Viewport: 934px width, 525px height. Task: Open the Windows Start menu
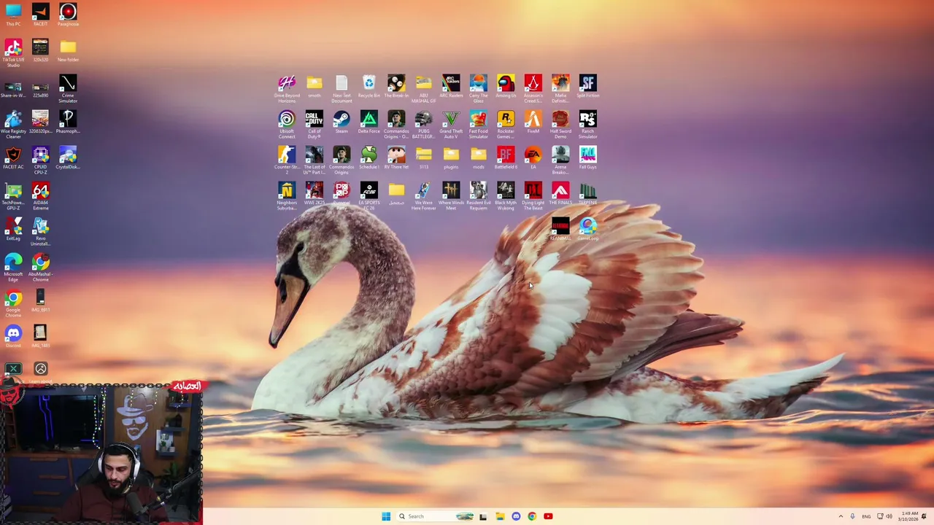(386, 516)
